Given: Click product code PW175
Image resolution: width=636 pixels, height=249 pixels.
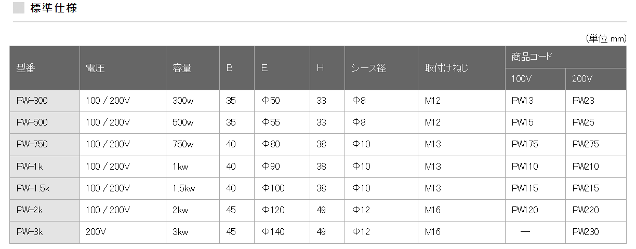Looking at the screenshot, I should click(525, 144).
